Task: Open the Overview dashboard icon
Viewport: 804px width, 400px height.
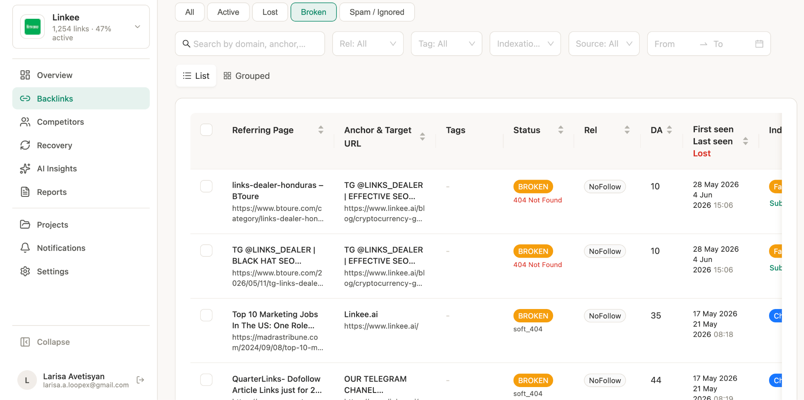Action: pos(25,75)
